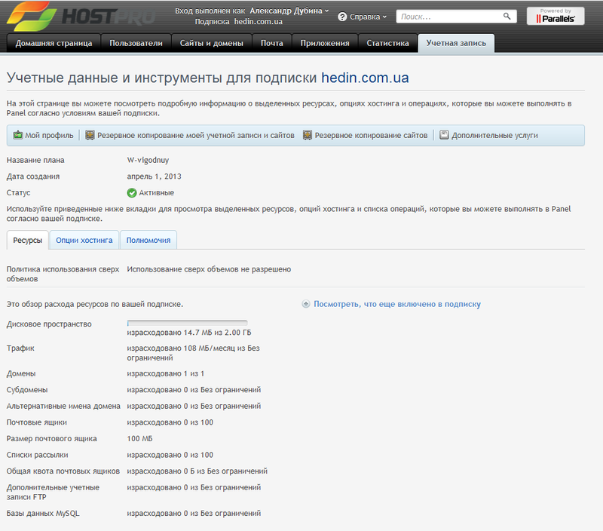Open the Резервное копирование сайтов link
The width and height of the screenshot is (603, 531).
pyautogui.click(x=371, y=136)
